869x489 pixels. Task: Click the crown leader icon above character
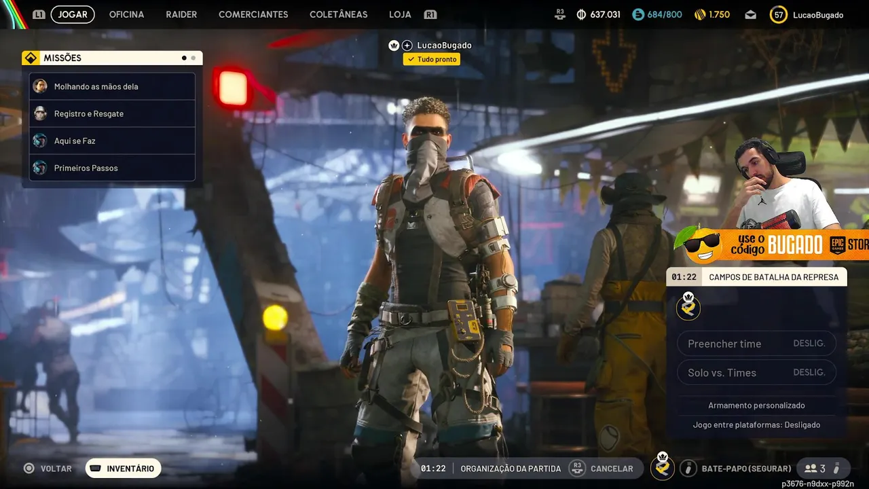click(393, 46)
